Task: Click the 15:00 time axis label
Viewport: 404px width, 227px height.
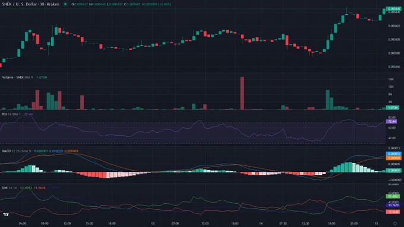Action: click(89, 223)
